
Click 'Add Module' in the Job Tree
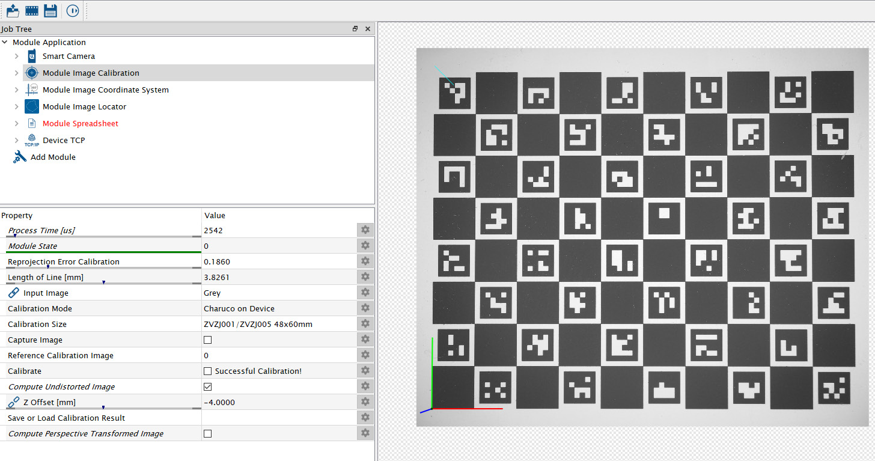click(x=53, y=157)
